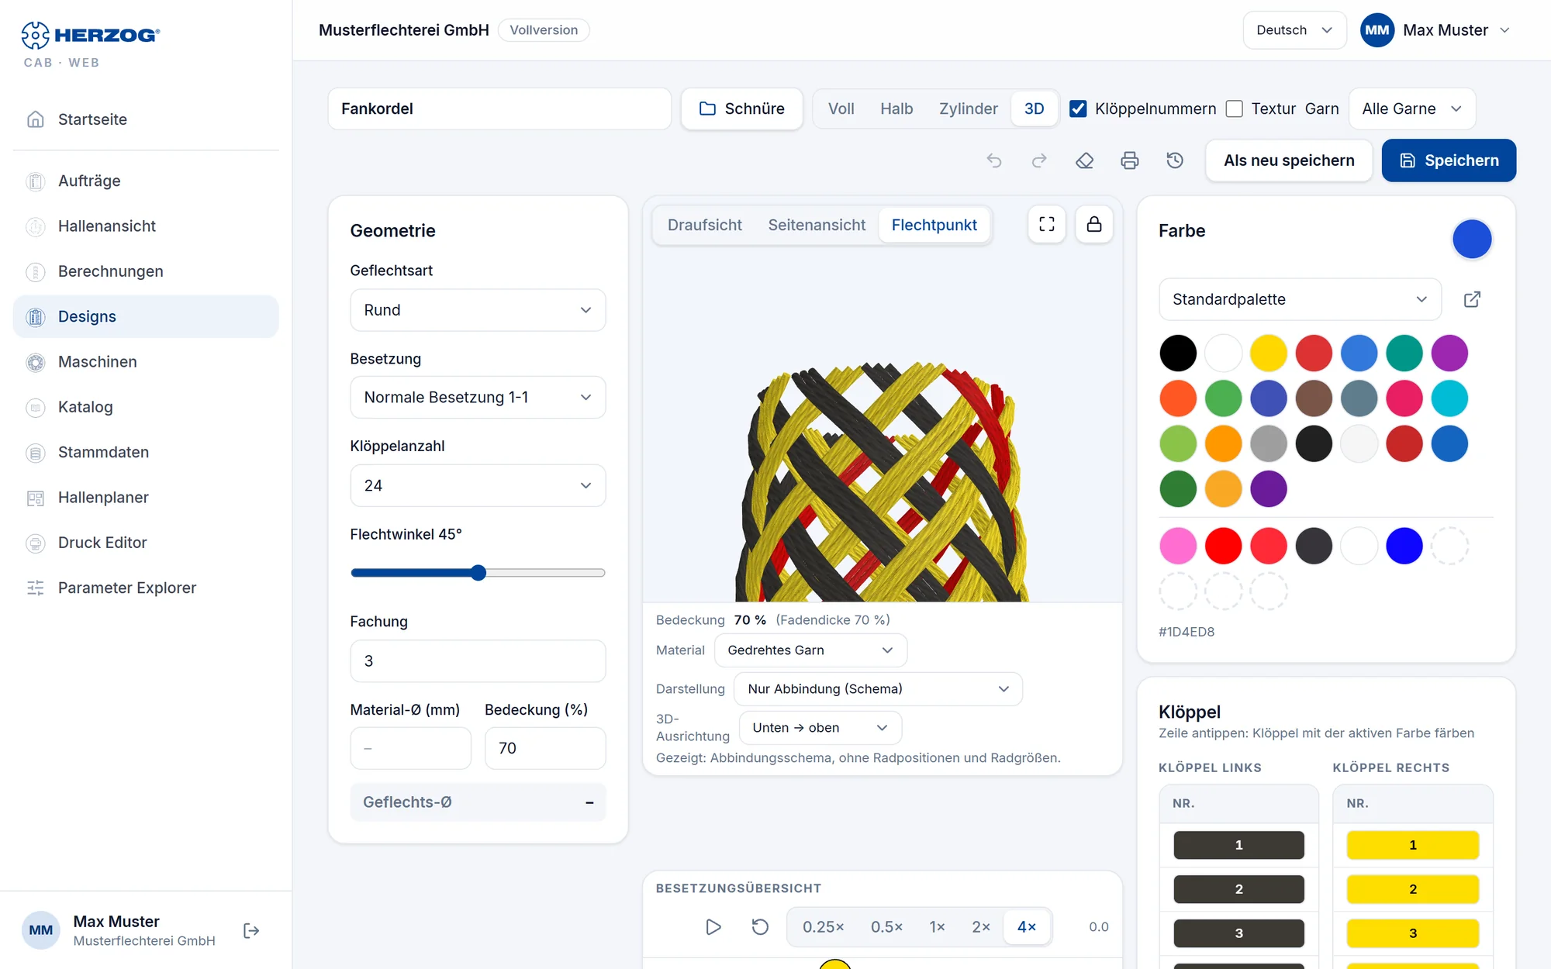
Task: Open the Standardpalette dropdown
Action: (1300, 299)
